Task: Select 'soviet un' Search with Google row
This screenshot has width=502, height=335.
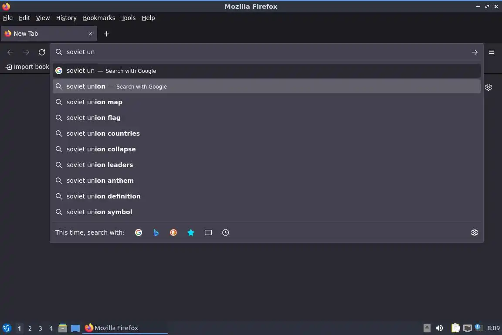Action: (x=266, y=71)
